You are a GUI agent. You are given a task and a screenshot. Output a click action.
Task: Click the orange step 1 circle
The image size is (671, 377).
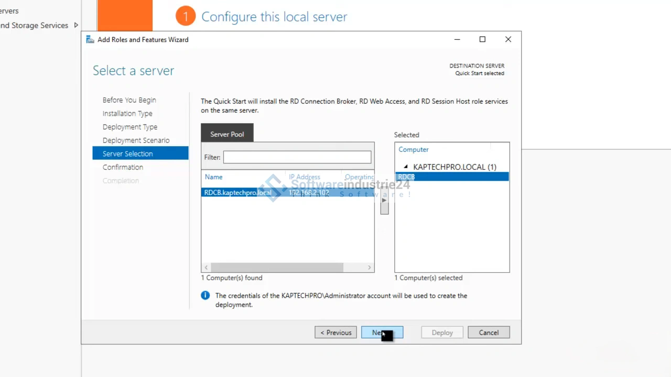pyautogui.click(x=185, y=17)
